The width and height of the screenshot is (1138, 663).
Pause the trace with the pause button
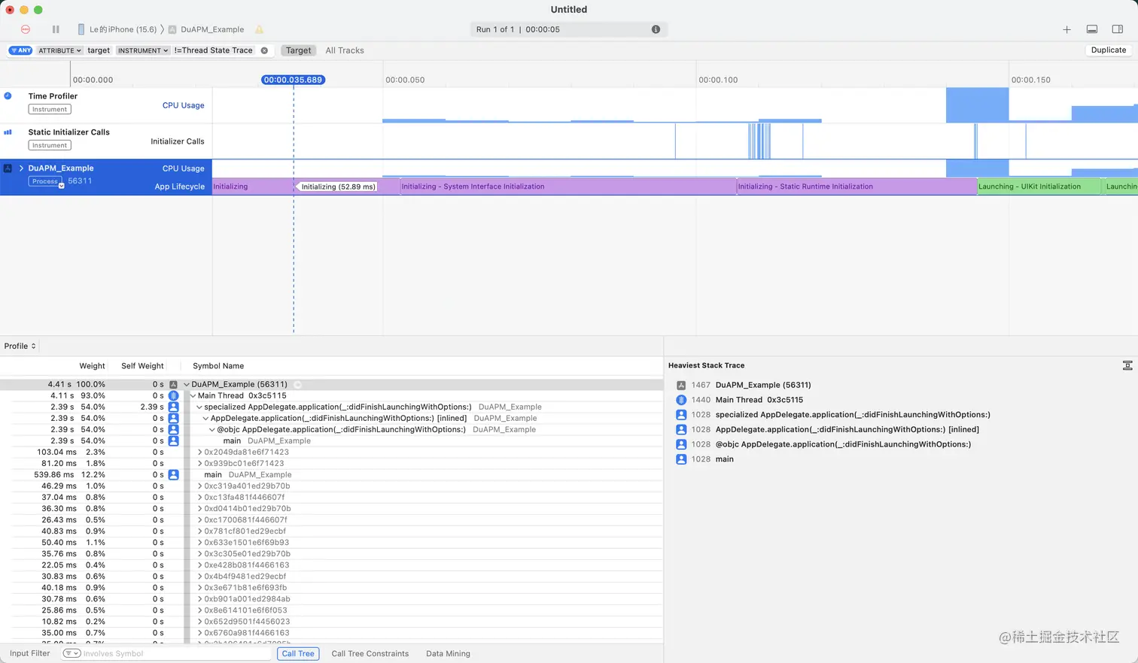click(x=56, y=29)
